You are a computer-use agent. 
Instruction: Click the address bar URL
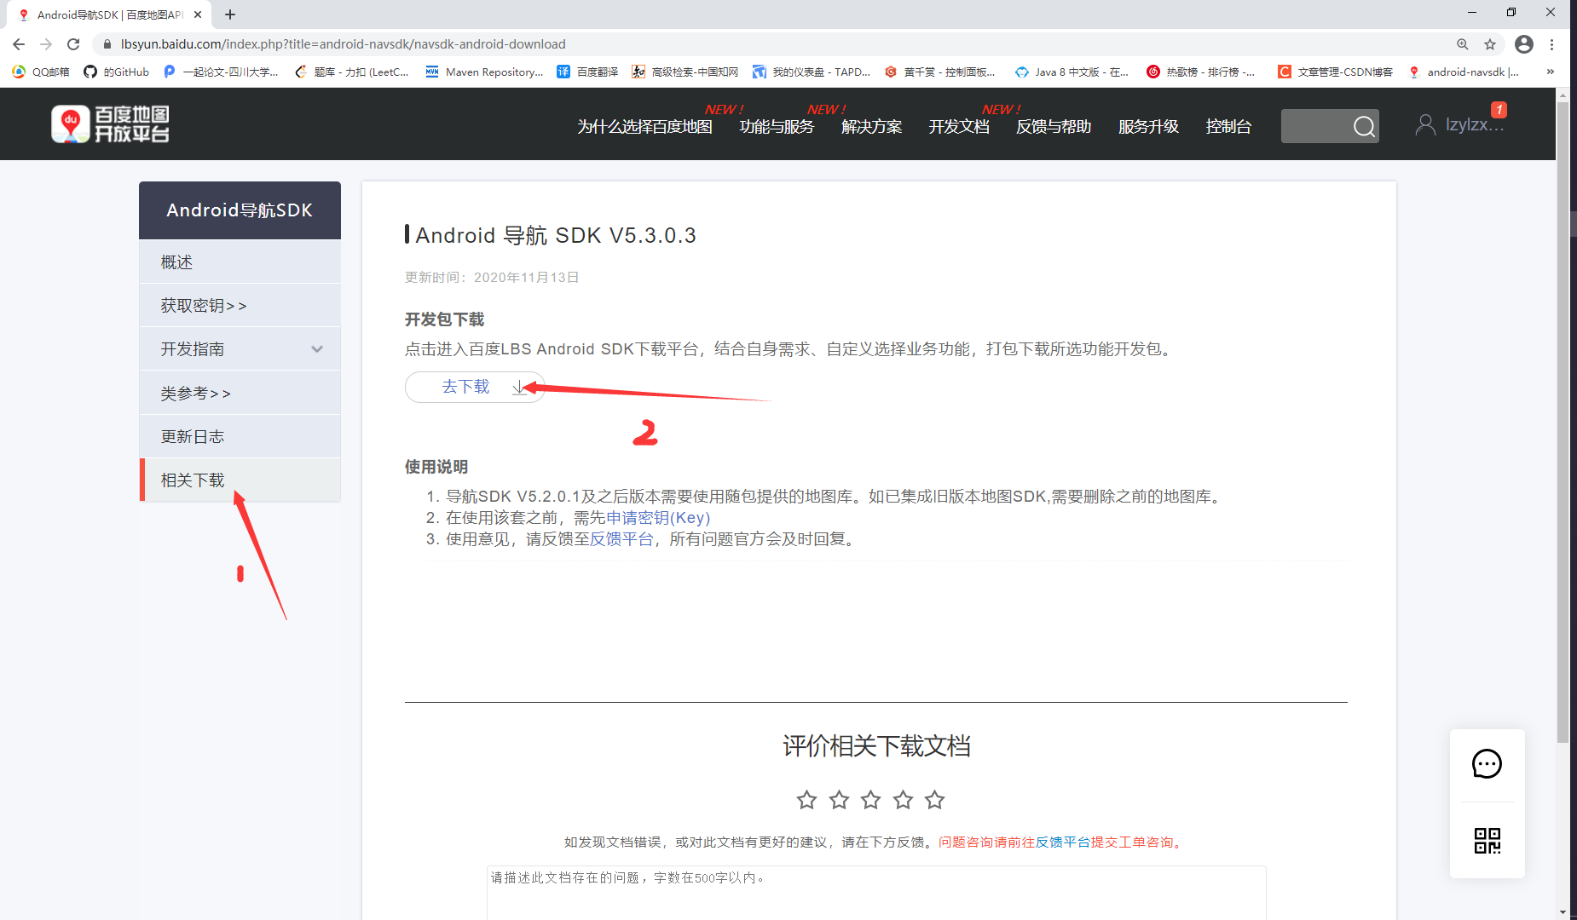(x=343, y=44)
